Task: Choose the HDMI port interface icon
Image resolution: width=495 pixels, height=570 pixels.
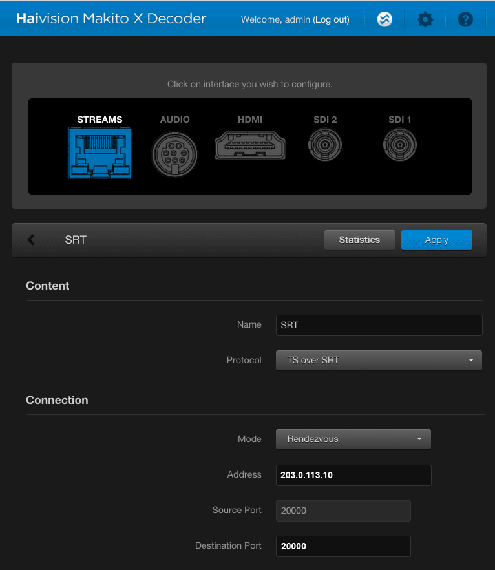Action: pos(250,145)
